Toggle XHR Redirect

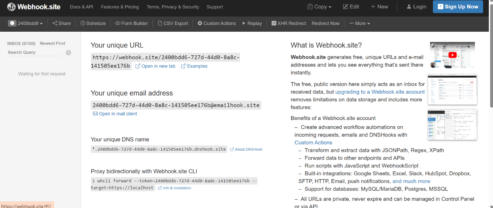coord(289,23)
